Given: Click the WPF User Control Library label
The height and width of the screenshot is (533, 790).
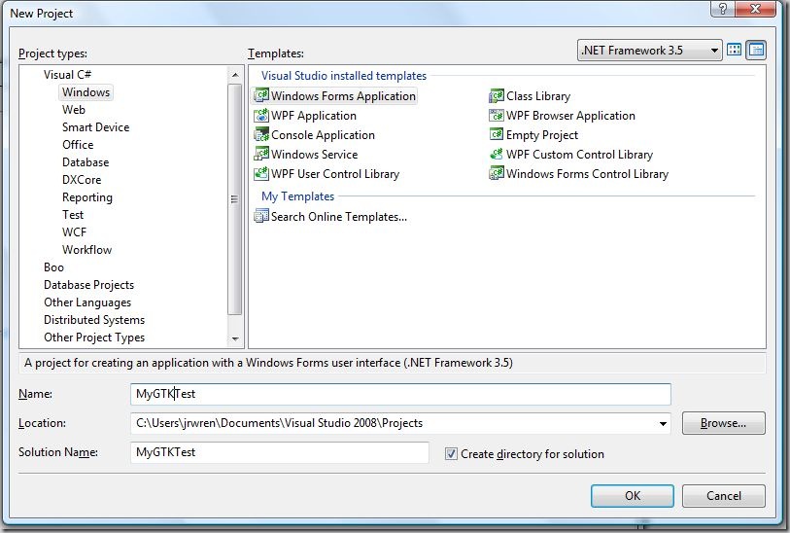Looking at the screenshot, I should [335, 174].
